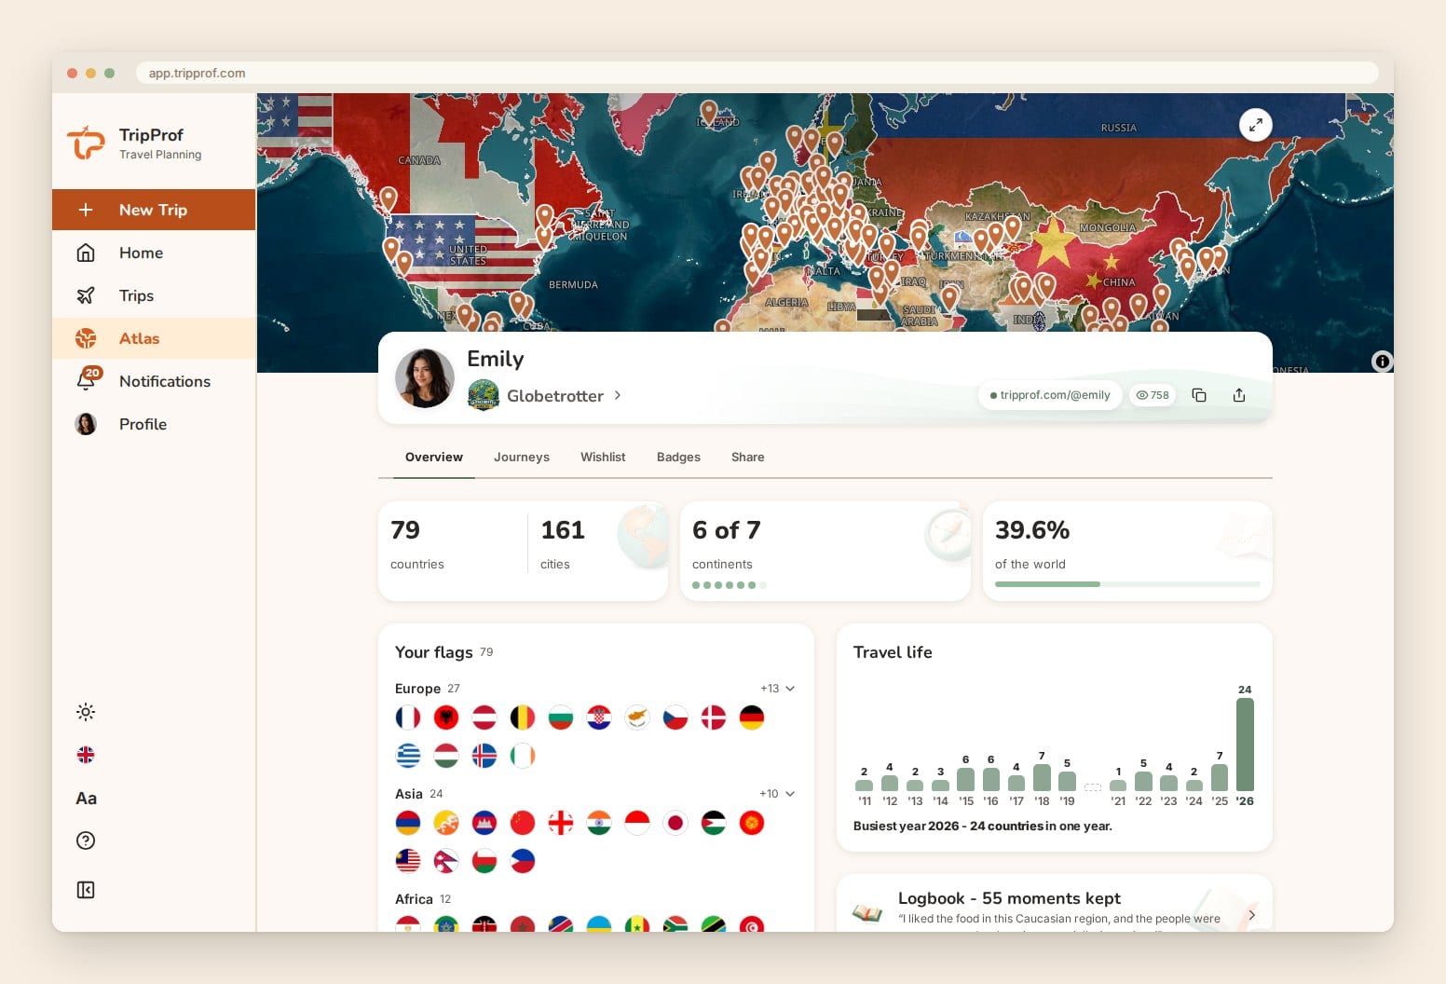
Task: Open the Aa font size setting
Action: click(86, 798)
